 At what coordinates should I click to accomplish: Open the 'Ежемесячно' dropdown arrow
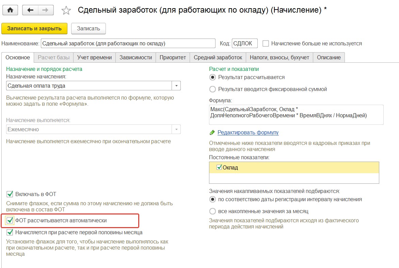(176, 130)
